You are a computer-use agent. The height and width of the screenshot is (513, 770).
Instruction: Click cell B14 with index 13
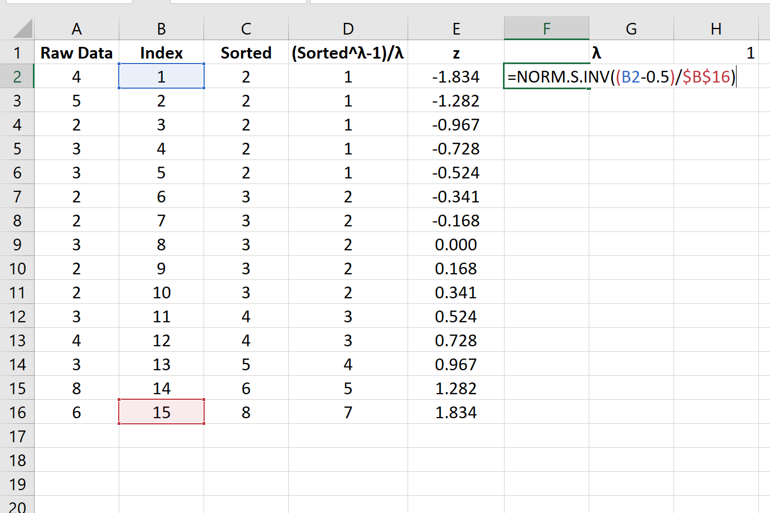tap(161, 364)
